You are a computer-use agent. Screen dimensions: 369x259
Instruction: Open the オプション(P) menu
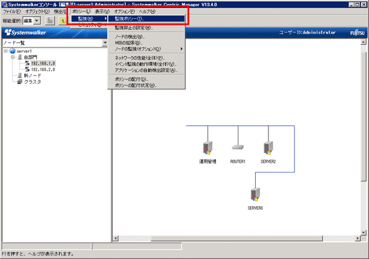point(125,11)
